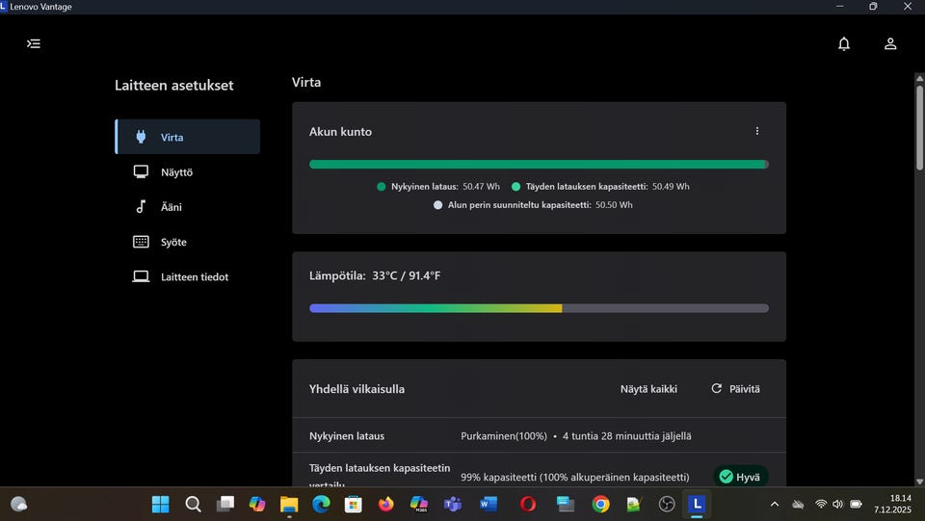
Task: Open taskbar Search
Action: [193, 505]
